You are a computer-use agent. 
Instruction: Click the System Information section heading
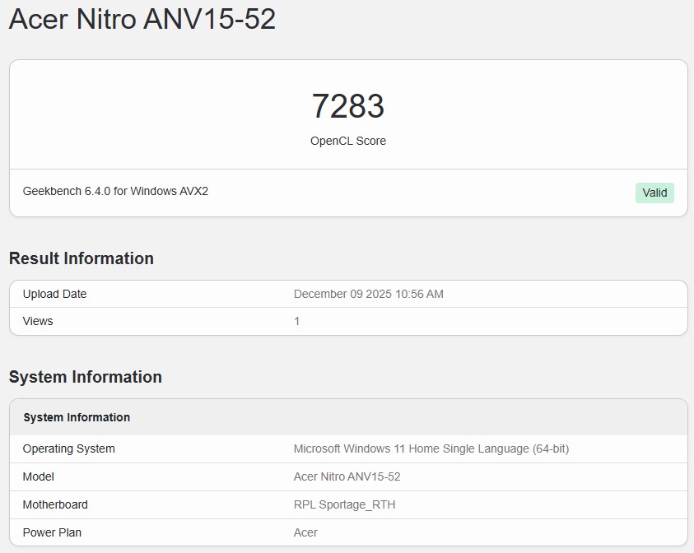(86, 377)
